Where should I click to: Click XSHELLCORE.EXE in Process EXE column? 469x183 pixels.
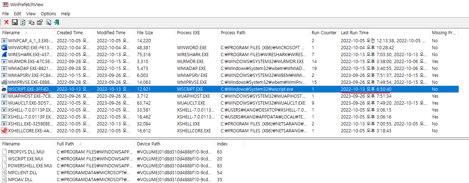pos(194,131)
